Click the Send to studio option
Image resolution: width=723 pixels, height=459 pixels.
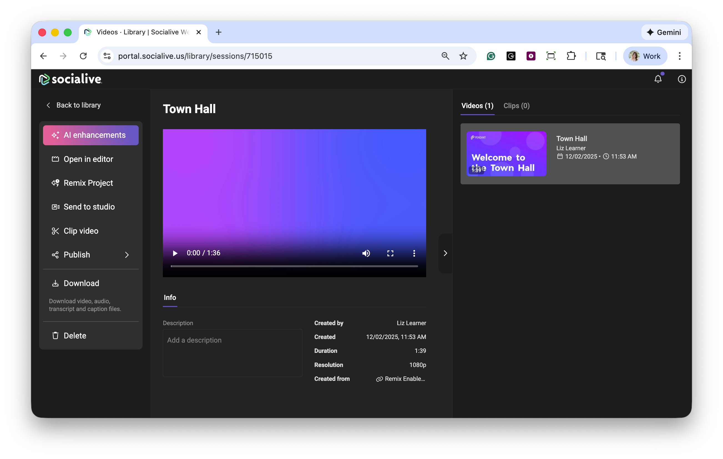(89, 207)
